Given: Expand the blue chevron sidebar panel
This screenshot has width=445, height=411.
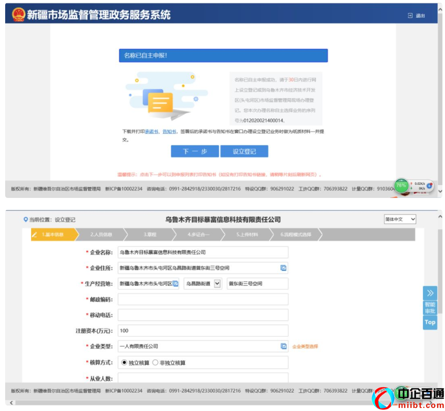Looking at the screenshot, I should tap(429, 293).
